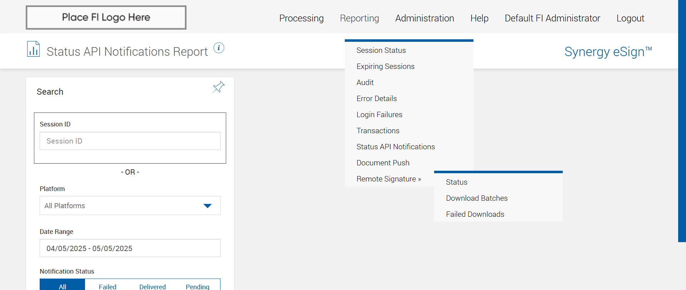686x290 pixels.
Task: Open the Administration menu
Action: coord(424,18)
